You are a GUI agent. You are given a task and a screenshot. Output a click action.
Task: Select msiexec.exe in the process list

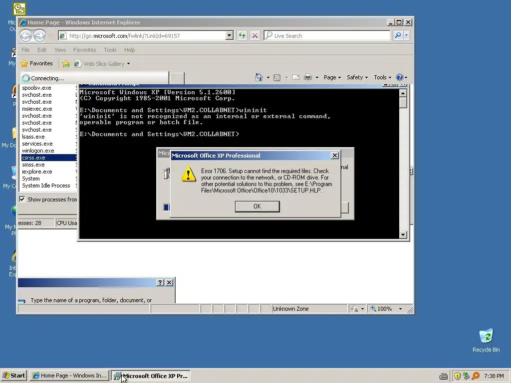[x=49, y=109]
